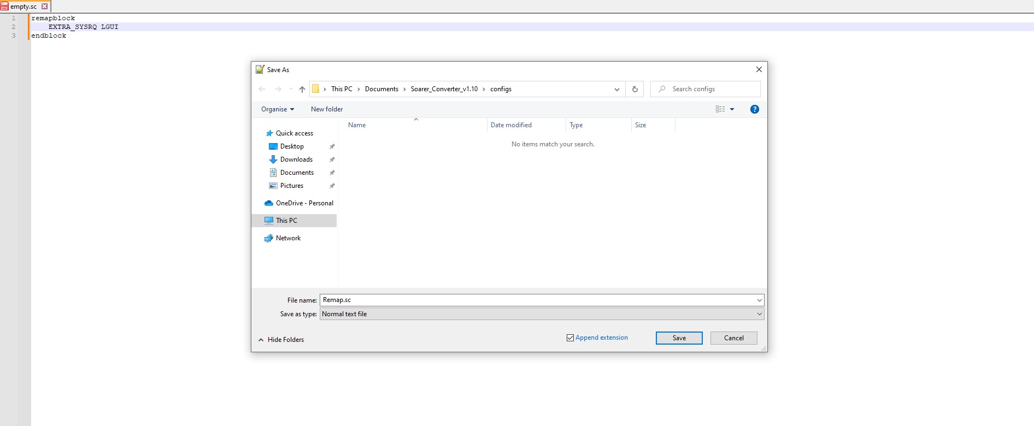Expand the address bar previous locations dropdown
The height and width of the screenshot is (426, 1034).
(616, 89)
